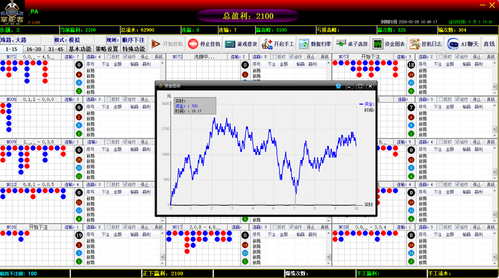This screenshot has width=499, height=278.
Task: Enable manual mode via 开启手工
Action: (277, 44)
